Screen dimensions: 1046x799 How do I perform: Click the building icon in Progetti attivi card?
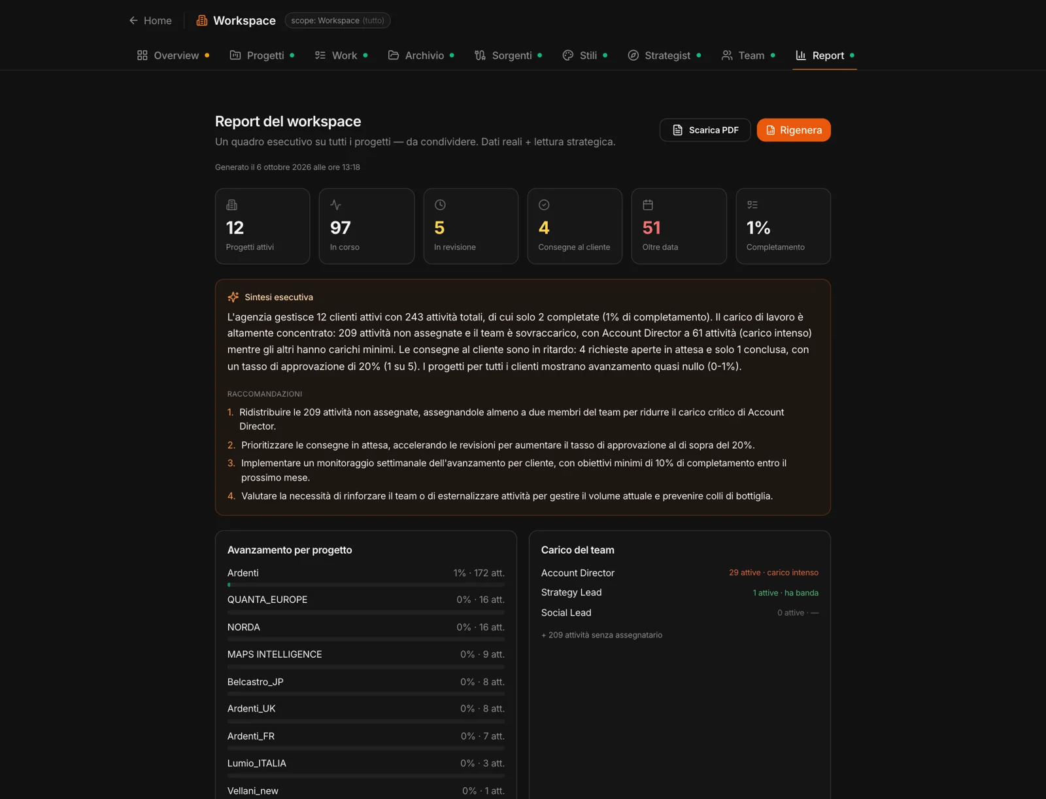point(231,205)
